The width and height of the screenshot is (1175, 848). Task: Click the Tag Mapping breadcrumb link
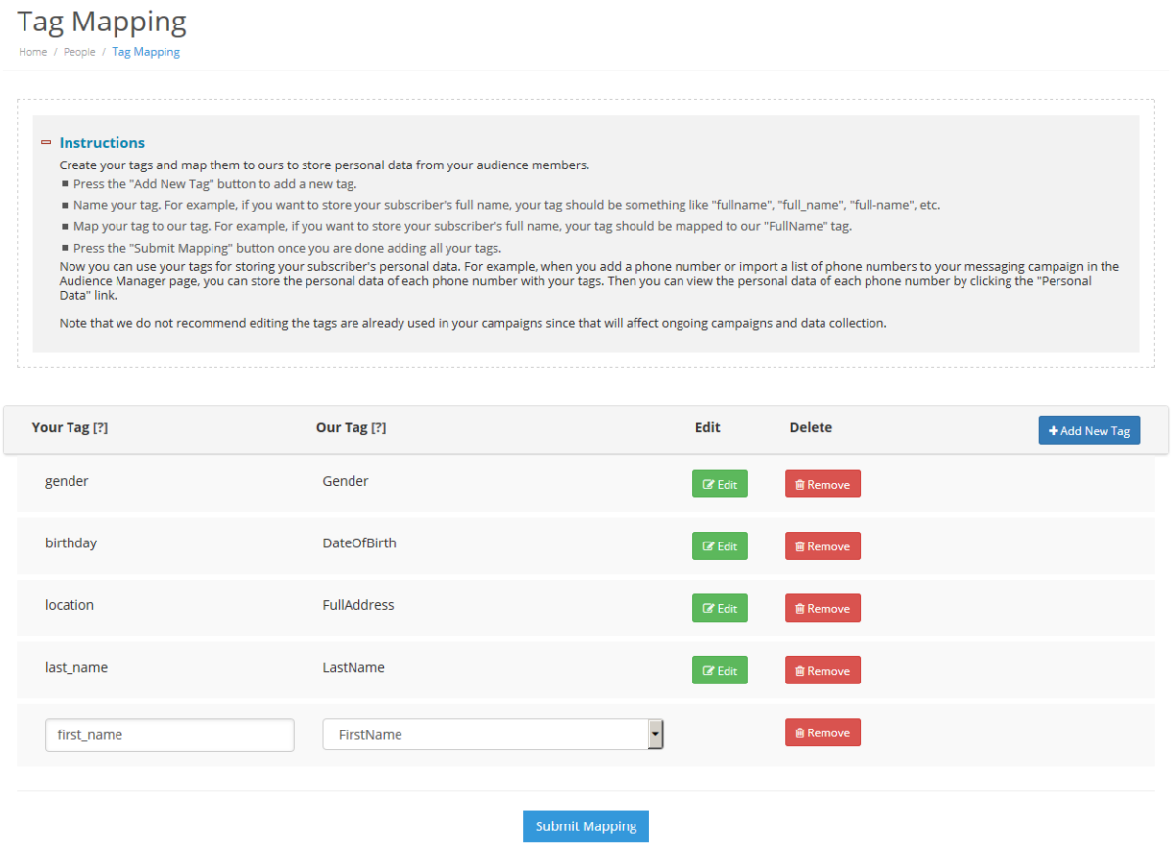tap(145, 52)
